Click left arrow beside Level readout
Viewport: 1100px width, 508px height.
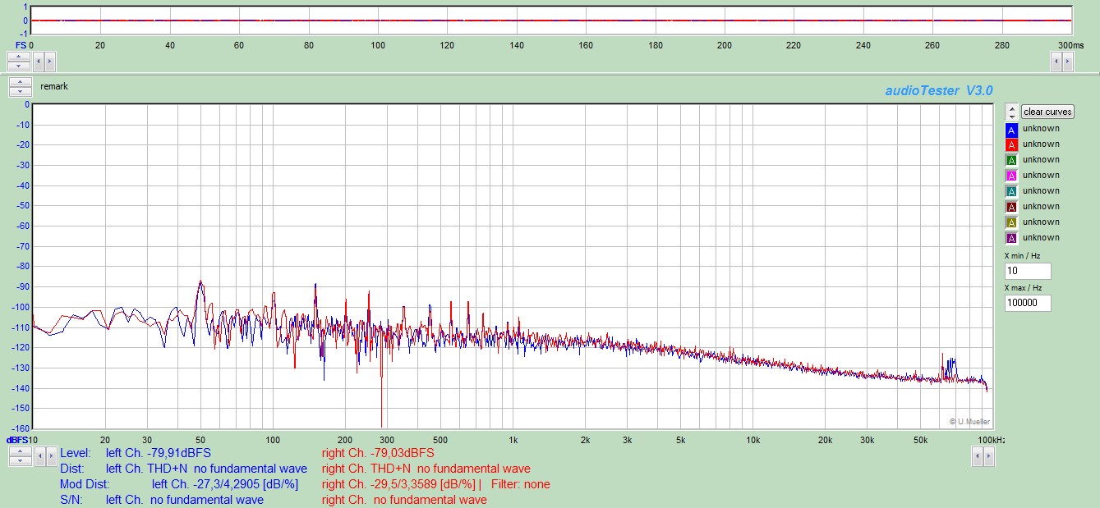[39, 457]
